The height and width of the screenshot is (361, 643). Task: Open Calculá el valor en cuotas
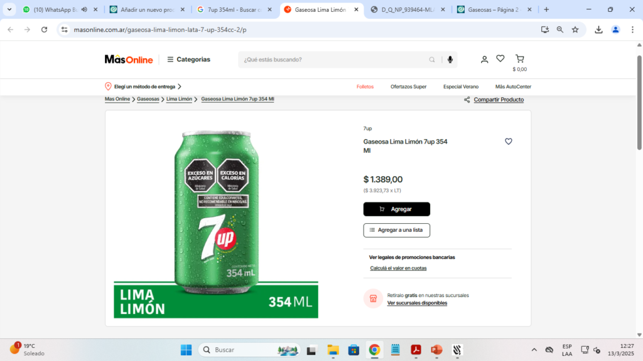[x=398, y=268]
